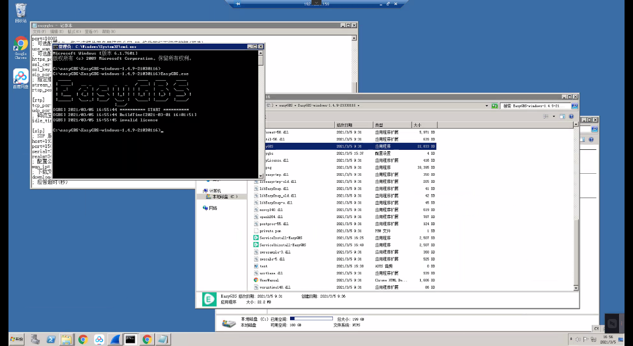Focus the Explorer search box
Image resolution: width=633 pixels, height=346 pixels.
point(536,106)
